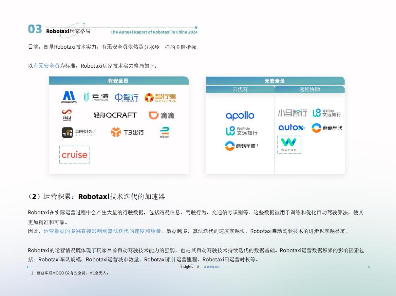Click the heading (2)运营积累

tap(97, 196)
